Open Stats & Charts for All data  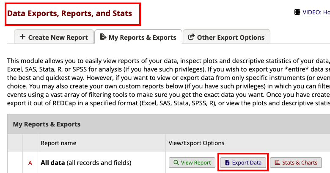(x=296, y=162)
